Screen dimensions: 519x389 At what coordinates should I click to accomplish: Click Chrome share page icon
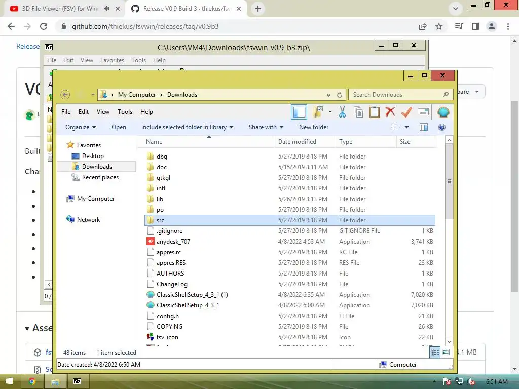pyautogui.click(x=423, y=26)
